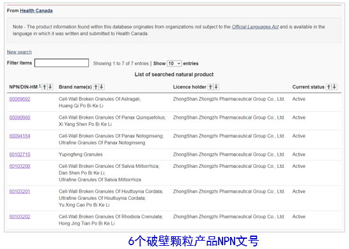
Task: Sort Current status column ascending
Action: [329, 87]
